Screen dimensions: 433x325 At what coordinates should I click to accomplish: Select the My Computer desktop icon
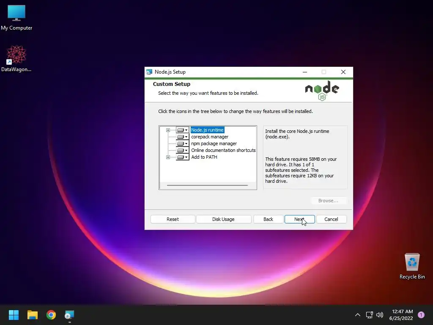point(16,18)
